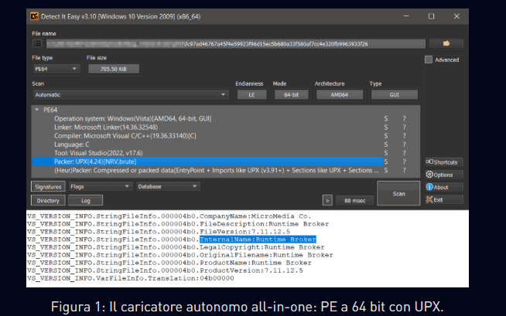Click the S link on (Heur)Packer row

point(386,171)
